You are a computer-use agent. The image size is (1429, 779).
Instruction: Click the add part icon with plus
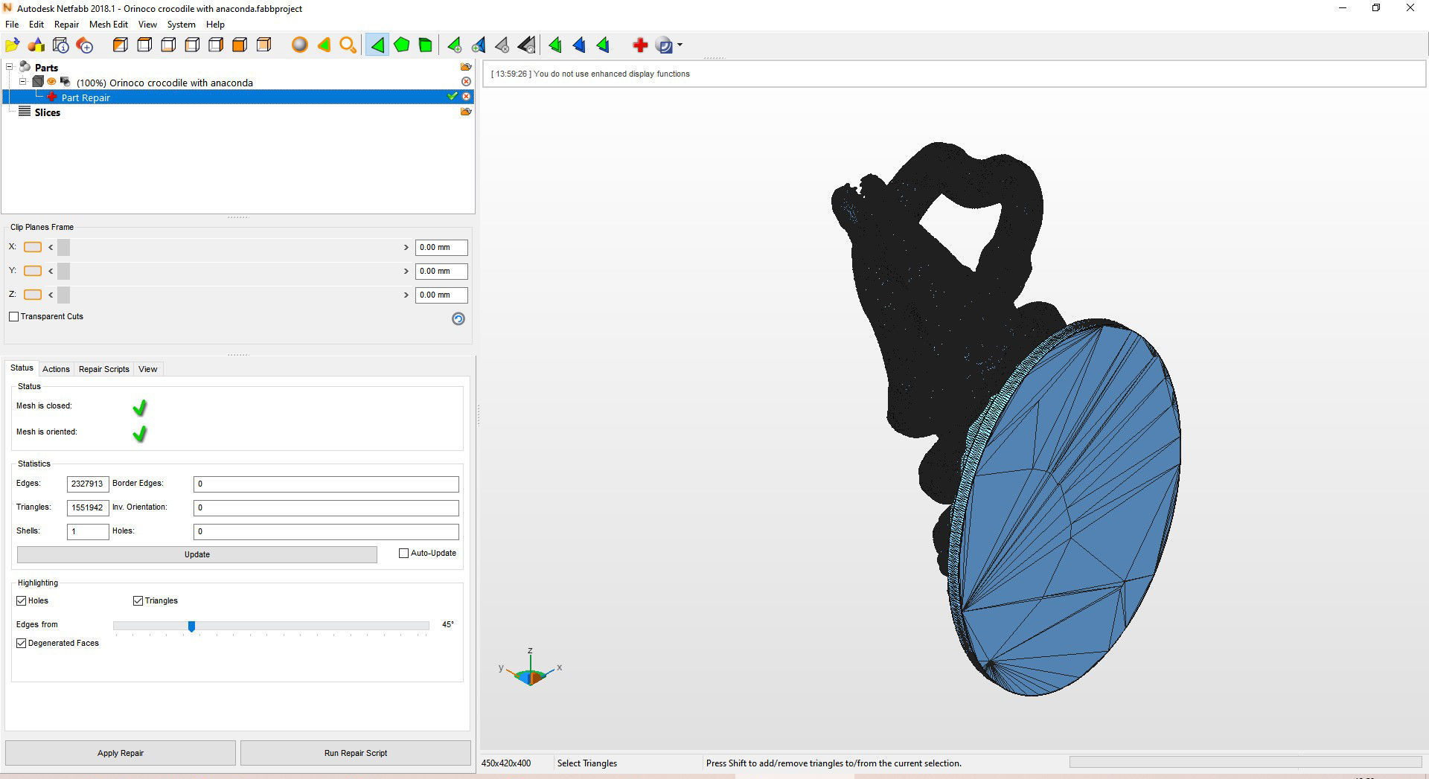pos(85,45)
